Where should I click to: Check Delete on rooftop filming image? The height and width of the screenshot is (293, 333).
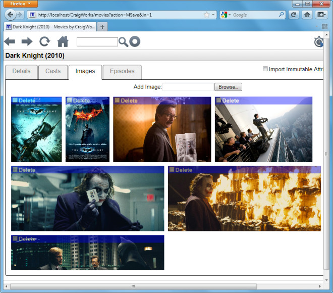(218, 100)
